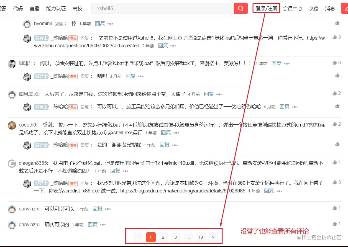Viewport: 348px width, 247px height.
Task: Click thumbs-up on the 可以可以。。 reply
Action: coord(337,106)
